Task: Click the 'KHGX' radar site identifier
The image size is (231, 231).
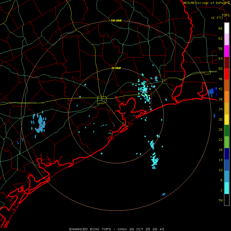Action: pos(122,229)
